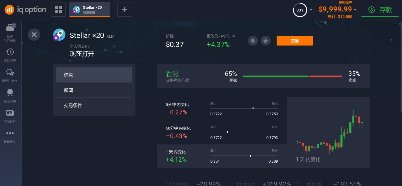This screenshot has width=402, height=186.
Task: Click the 总计: $10,000 total text
Action: pyautogui.click(x=340, y=17)
